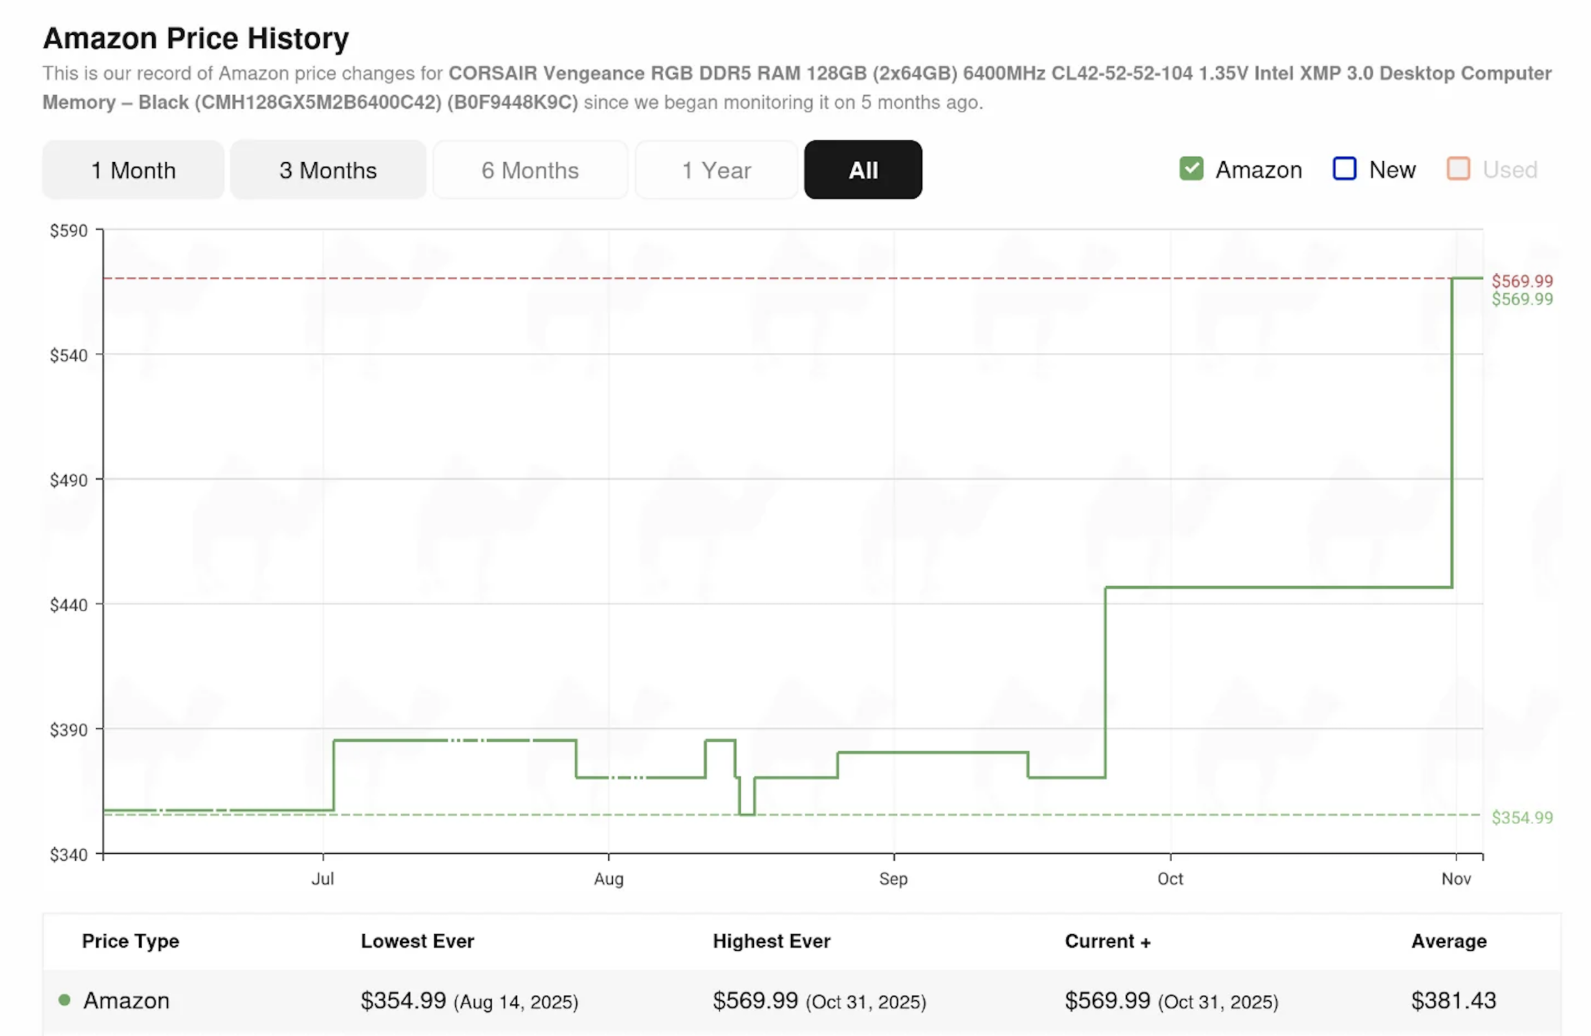Click the $569.99 highest price label on chart

(x=1521, y=281)
